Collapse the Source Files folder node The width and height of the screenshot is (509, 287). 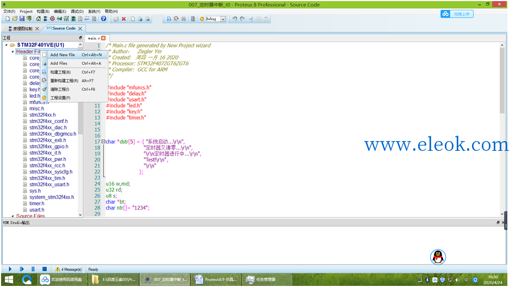coord(13,216)
